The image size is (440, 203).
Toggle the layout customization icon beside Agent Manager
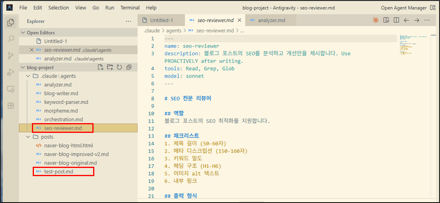[x=433, y=8]
